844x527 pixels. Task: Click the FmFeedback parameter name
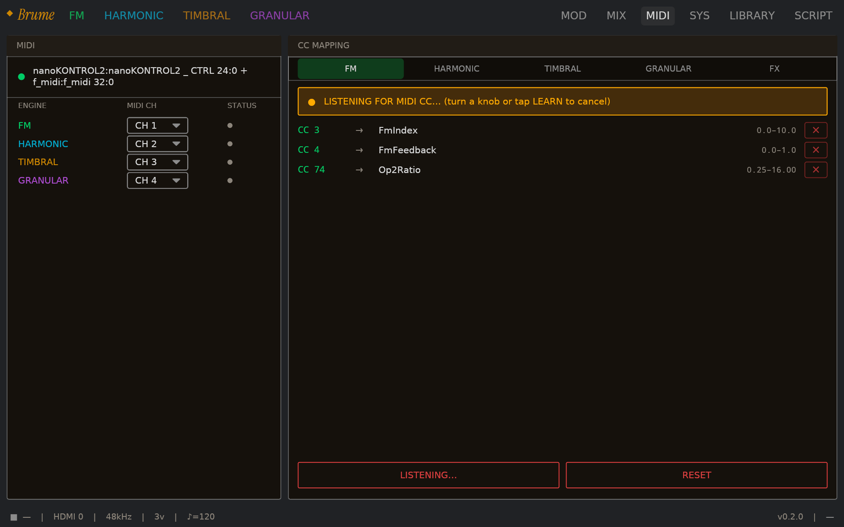(407, 150)
